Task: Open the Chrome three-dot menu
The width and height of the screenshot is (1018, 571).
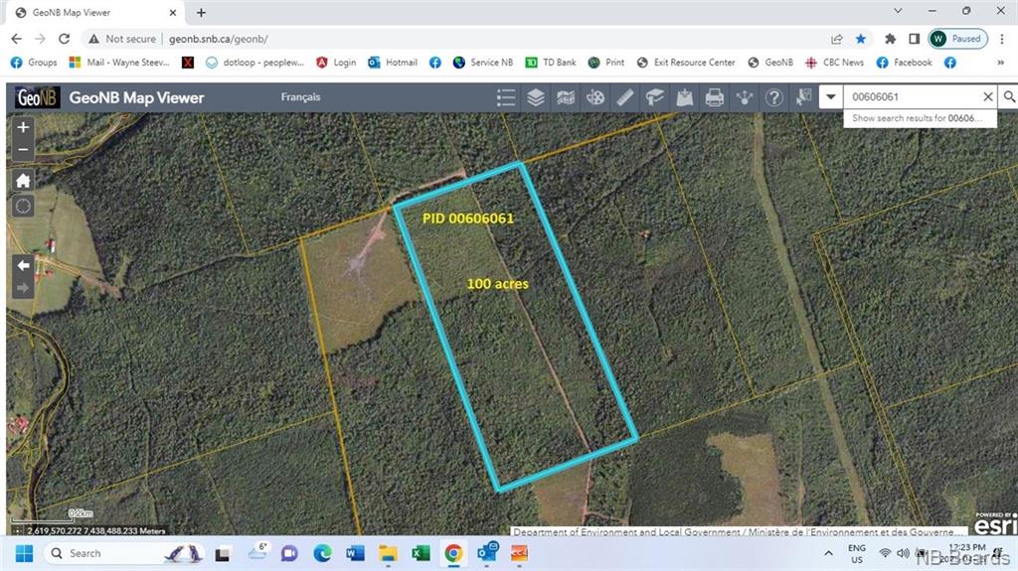Action: [1002, 39]
